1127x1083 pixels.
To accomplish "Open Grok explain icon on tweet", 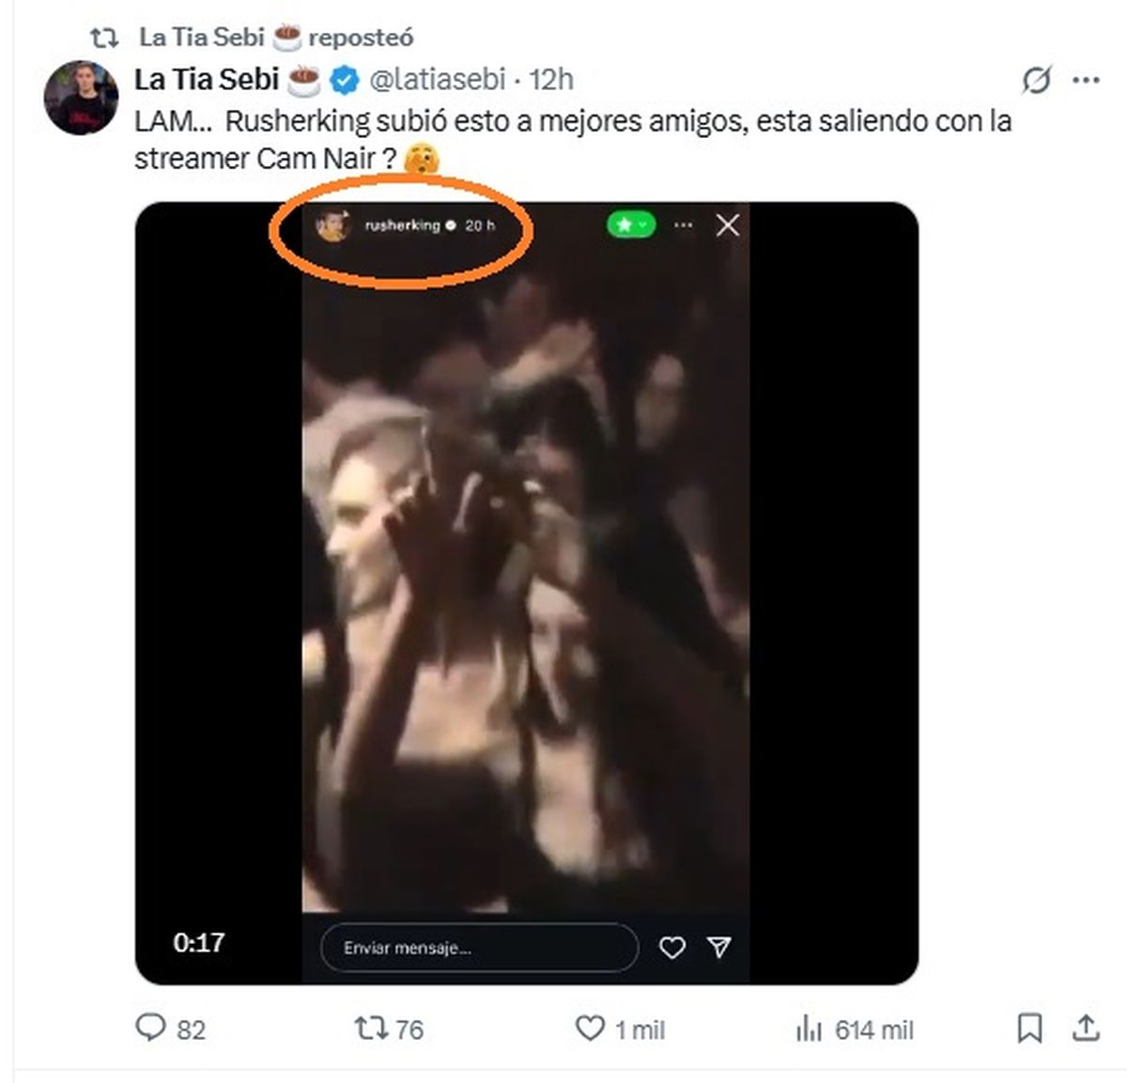I will (1036, 81).
